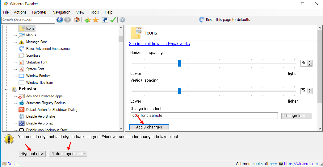Viewport: 323px width, 167px height.
Task: Click the Default Action for Shutdown icon
Action: pos(21,110)
